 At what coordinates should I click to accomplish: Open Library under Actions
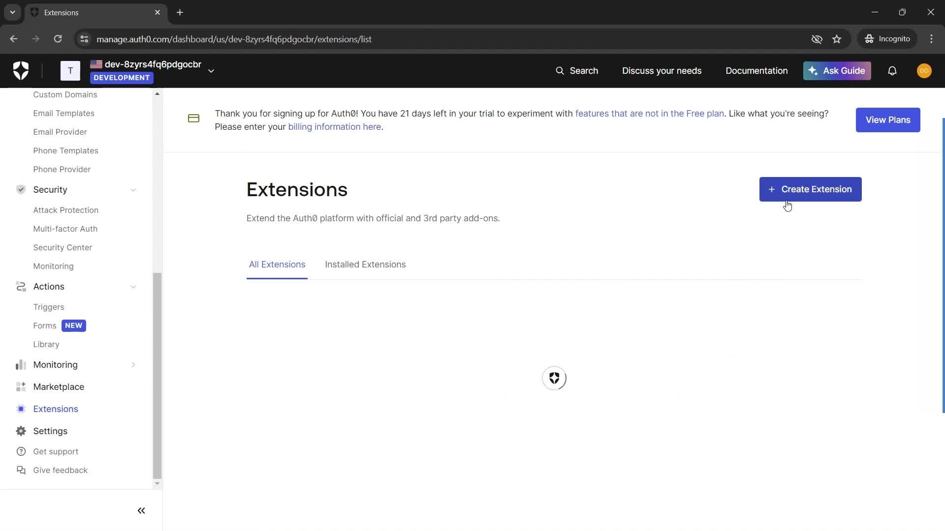click(46, 345)
